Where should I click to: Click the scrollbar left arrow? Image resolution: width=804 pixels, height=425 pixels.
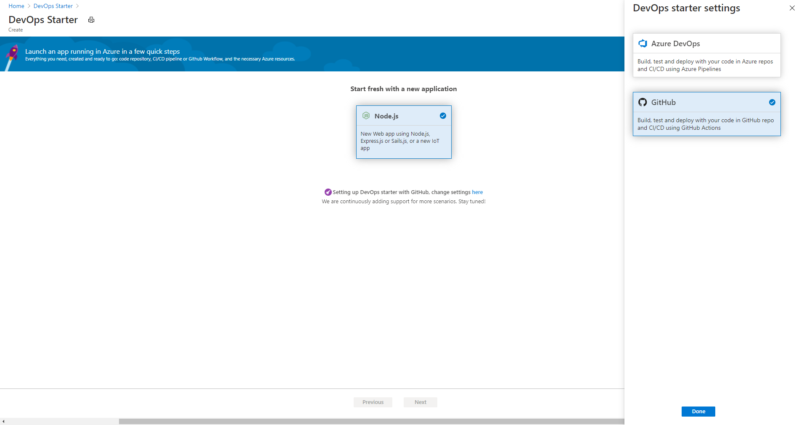click(x=3, y=421)
